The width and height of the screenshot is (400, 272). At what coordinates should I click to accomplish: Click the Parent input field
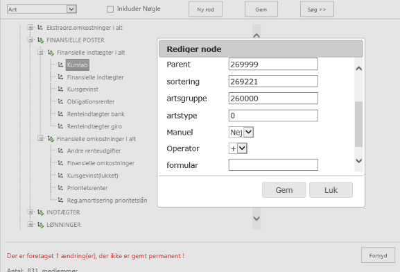(x=273, y=64)
